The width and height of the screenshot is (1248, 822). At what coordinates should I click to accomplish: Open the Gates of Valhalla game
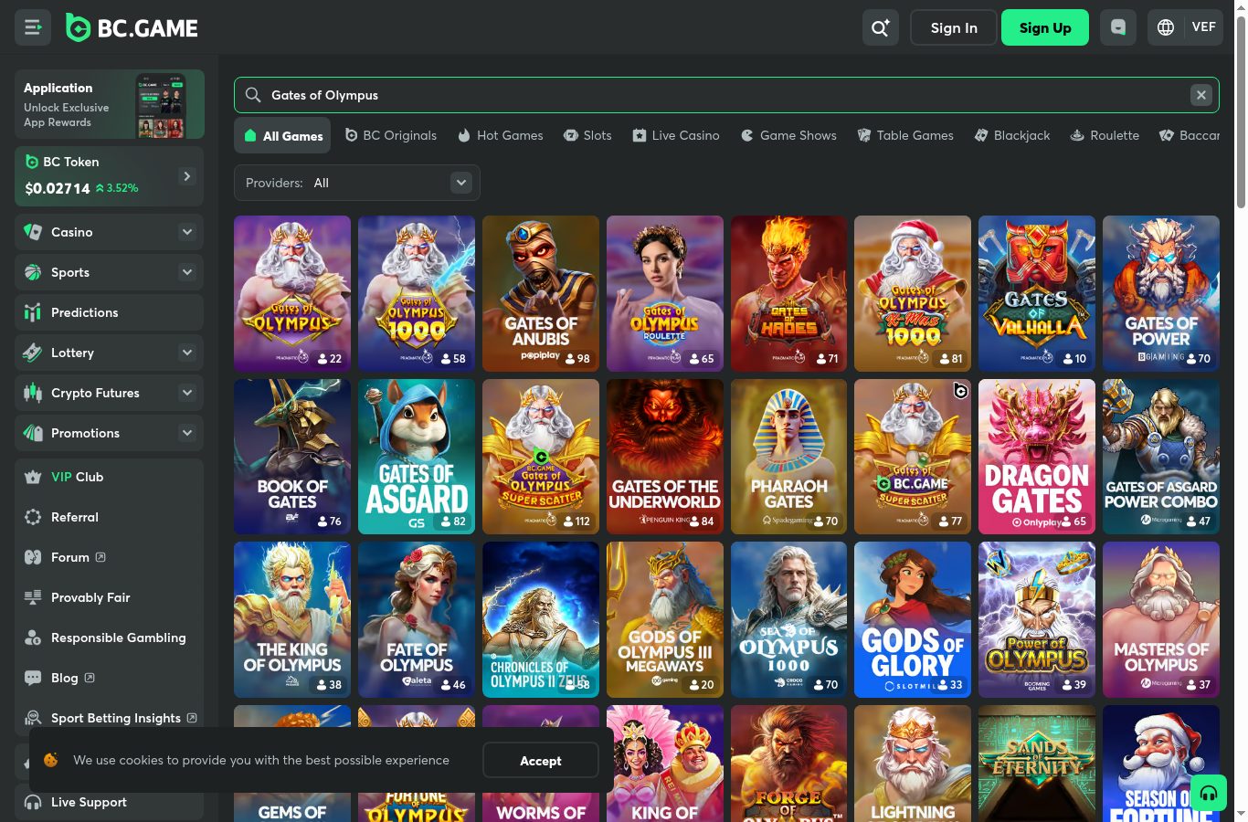(x=1037, y=293)
